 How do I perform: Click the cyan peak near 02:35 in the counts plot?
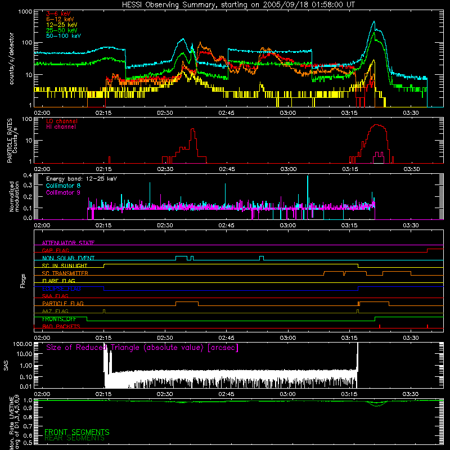pos(183,39)
